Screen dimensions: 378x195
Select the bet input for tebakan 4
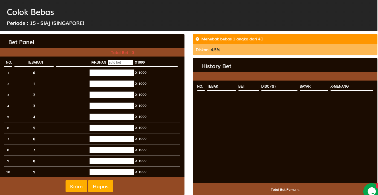point(112,117)
